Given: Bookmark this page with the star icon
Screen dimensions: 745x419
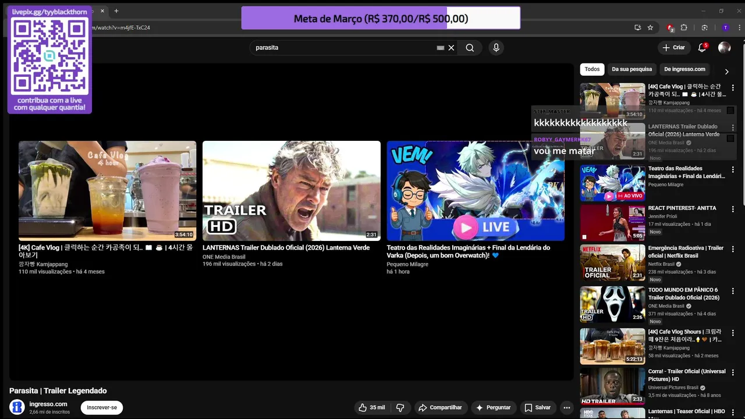Looking at the screenshot, I should coord(650,27).
